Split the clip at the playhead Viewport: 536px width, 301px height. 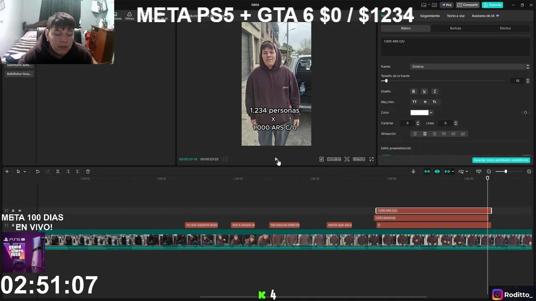(x=58, y=171)
